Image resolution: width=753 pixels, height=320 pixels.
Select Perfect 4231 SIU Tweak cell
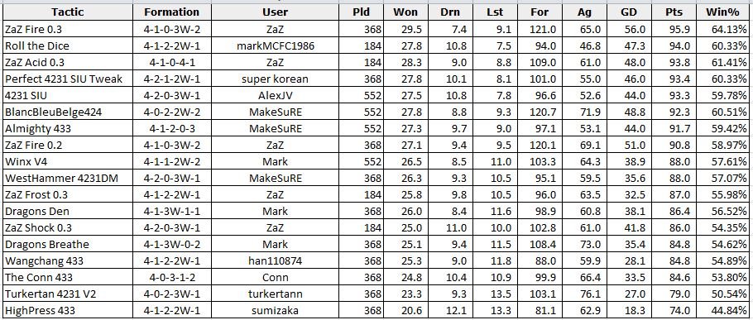[x=67, y=79]
